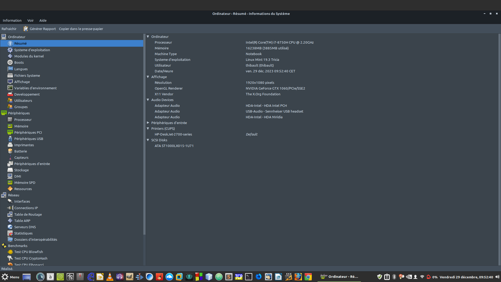Collapse the Audio Devices section
Screen dimensions: 501x282
point(148,100)
